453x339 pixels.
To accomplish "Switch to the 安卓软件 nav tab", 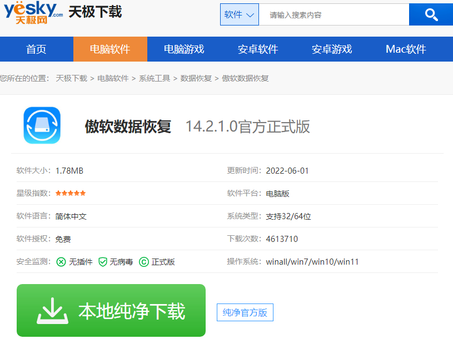I will coord(258,49).
